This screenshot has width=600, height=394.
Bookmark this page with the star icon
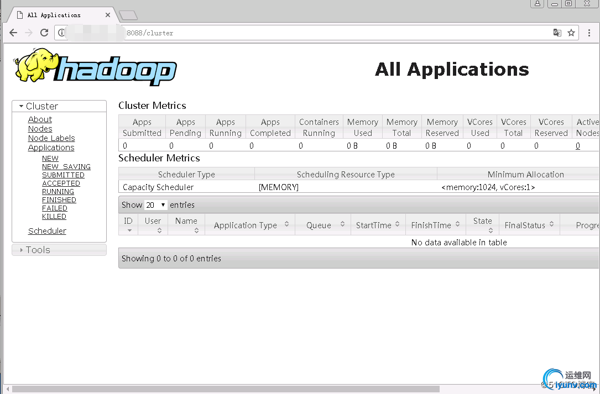pos(571,33)
